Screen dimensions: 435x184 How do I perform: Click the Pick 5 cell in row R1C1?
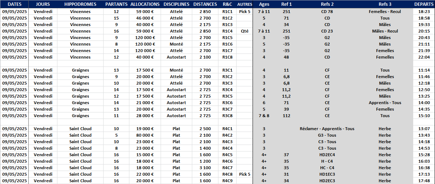tap(245, 12)
